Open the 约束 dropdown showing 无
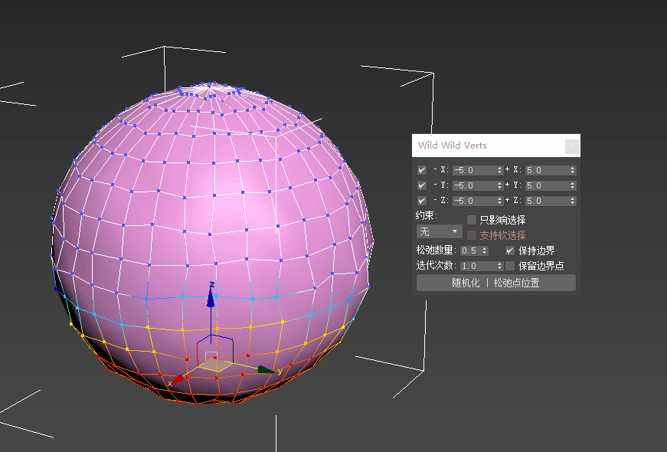667x452 pixels. click(x=439, y=232)
